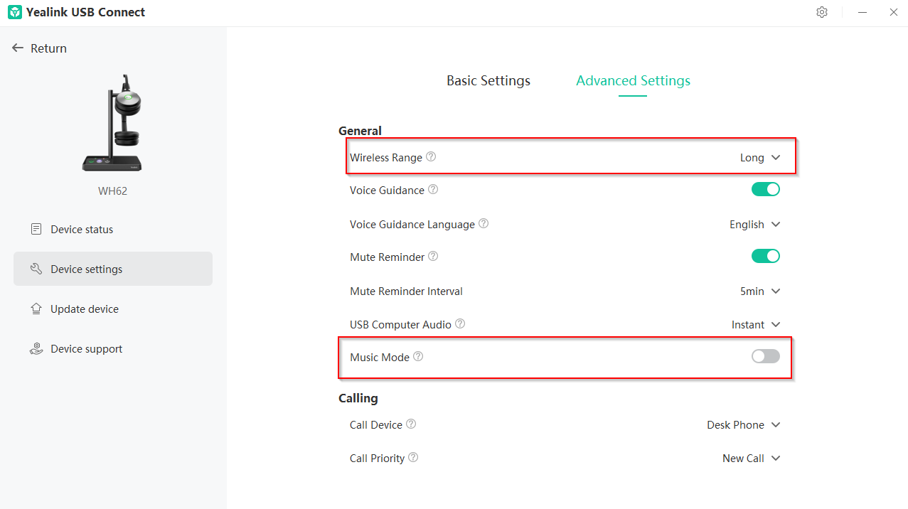Viewport: 908px width, 509px height.
Task: Click help icon next to Call Priority
Action: pos(413,458)
